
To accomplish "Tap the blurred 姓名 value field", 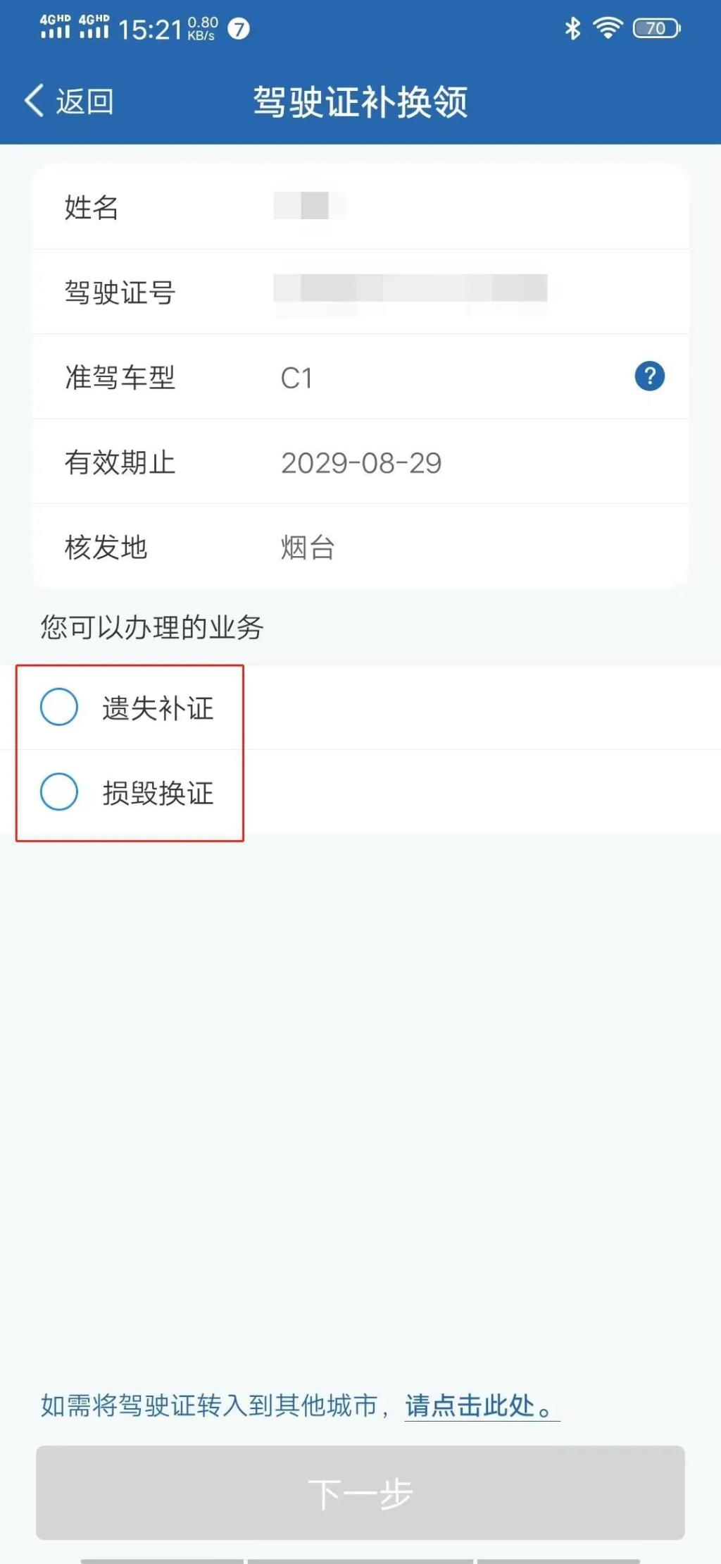I will (309, 206).
